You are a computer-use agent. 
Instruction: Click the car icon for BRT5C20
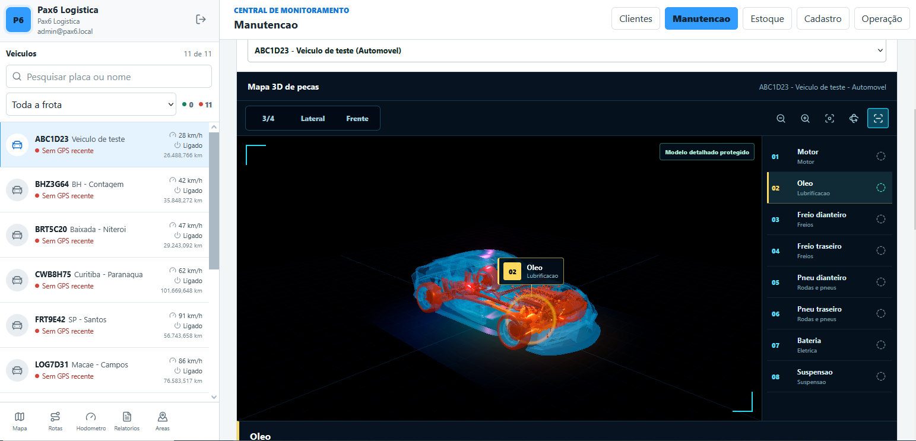pyautogui.click(x=18, y=235)
